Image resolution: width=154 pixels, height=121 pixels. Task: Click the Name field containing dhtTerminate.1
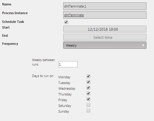pyautogui.click(x=105, y=6)
